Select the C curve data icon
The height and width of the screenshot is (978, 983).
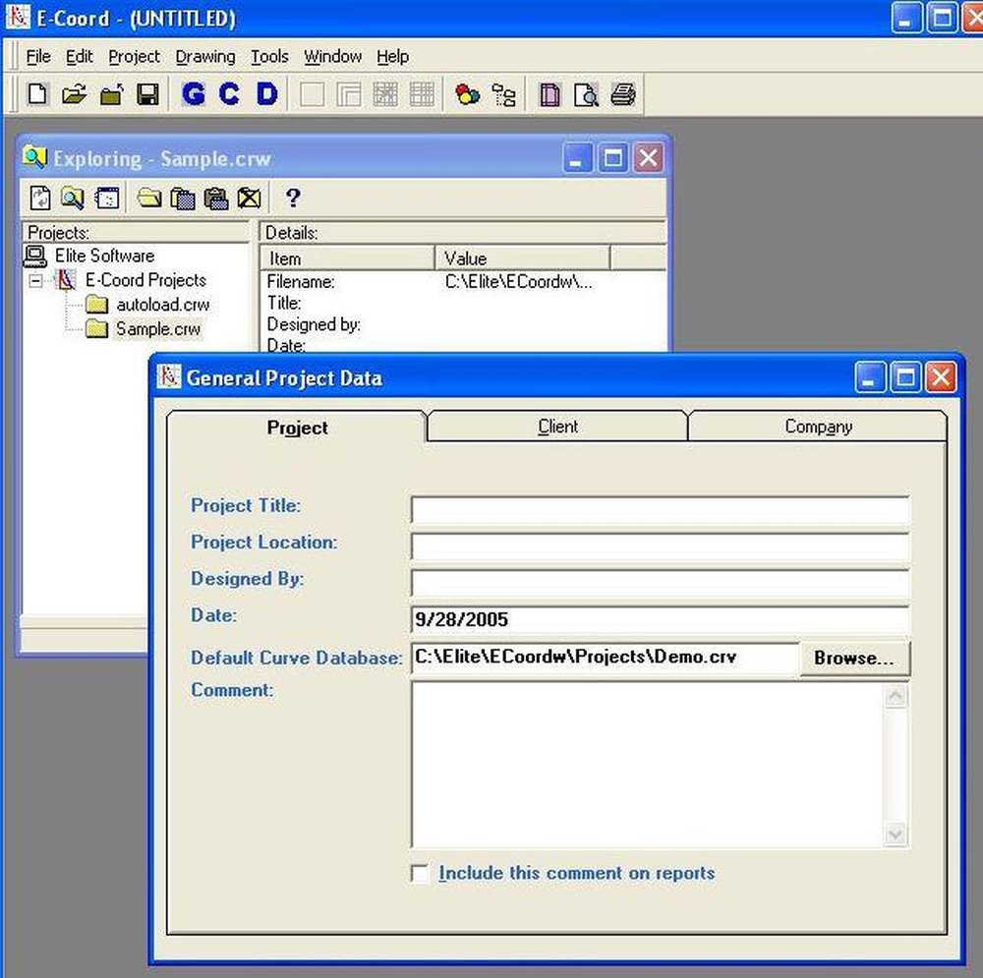pyautogui.click(x=228, y=94)
